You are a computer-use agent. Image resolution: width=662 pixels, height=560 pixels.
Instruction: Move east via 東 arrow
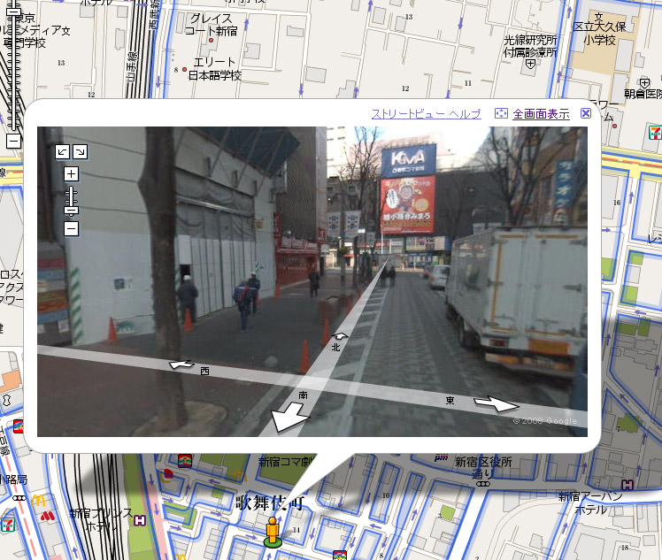tap(496, 403)
